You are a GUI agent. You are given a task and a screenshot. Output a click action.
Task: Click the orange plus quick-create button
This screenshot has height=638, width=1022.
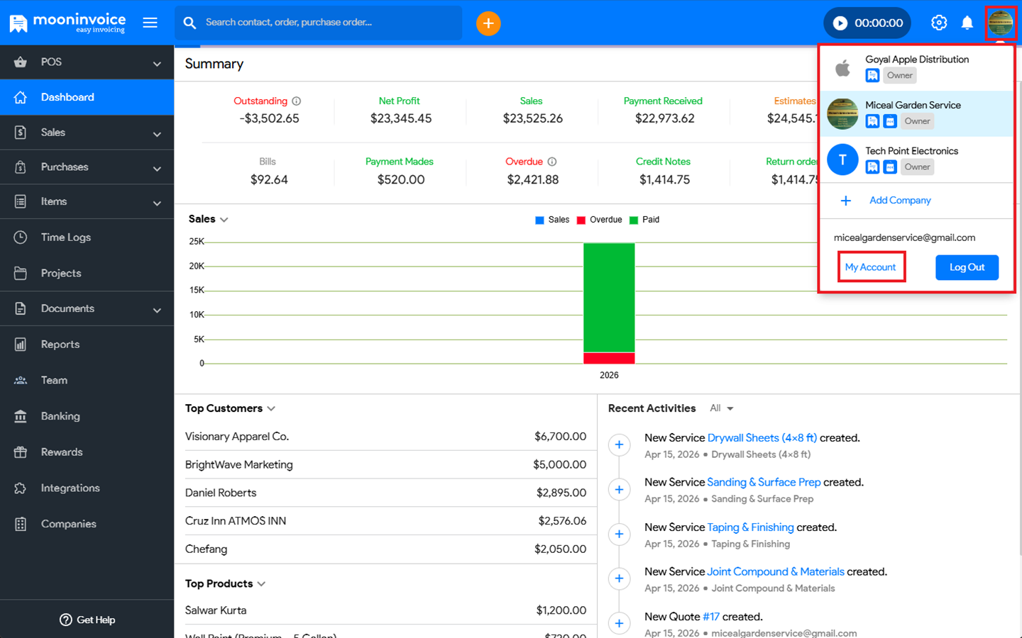click(488, 23)
